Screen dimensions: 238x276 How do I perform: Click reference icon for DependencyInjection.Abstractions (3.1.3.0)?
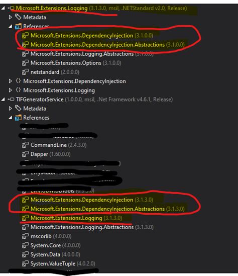point(25,209)
